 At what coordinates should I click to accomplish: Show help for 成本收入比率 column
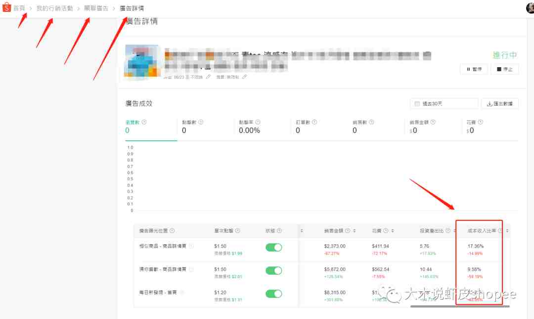[500, 231]
